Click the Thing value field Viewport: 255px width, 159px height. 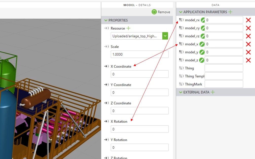pos(224,68)
